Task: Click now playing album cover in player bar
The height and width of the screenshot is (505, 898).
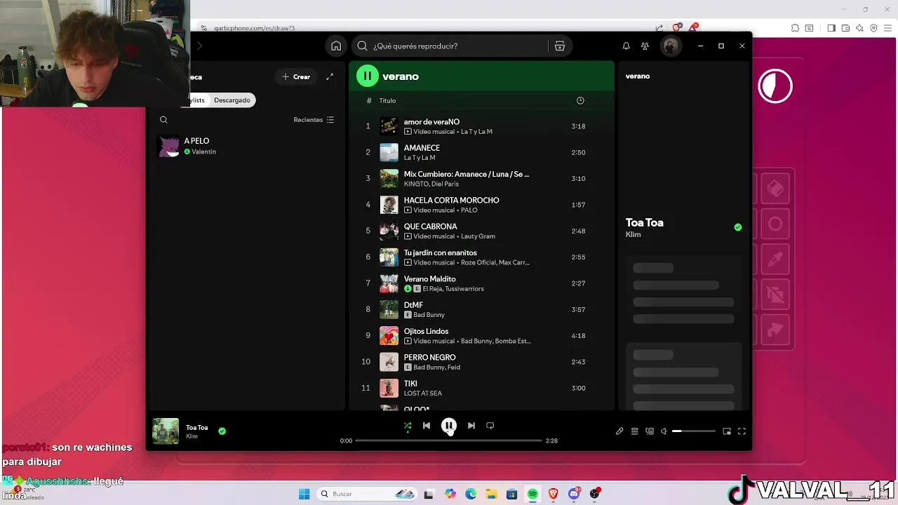Action: click(166, 431)
